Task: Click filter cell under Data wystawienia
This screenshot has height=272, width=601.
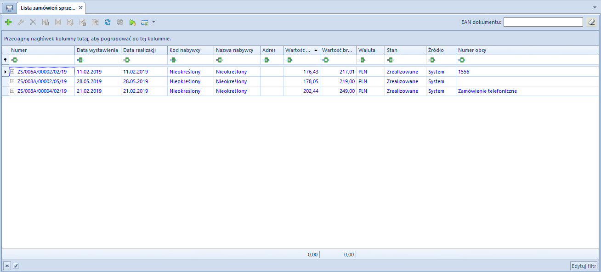Action: (x=98, y=60)
